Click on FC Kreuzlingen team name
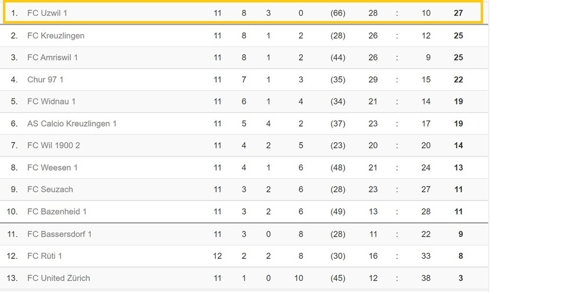The height and width of the screenshot is (294, 588). 56,36
